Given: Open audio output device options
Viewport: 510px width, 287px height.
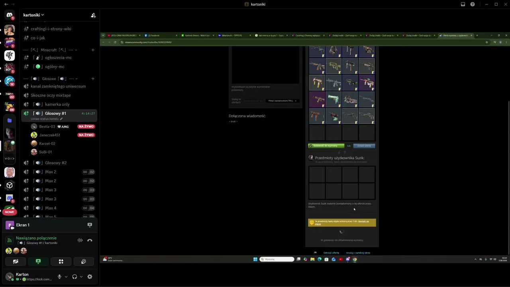Looking at the screenshot, I should [81, 277].
